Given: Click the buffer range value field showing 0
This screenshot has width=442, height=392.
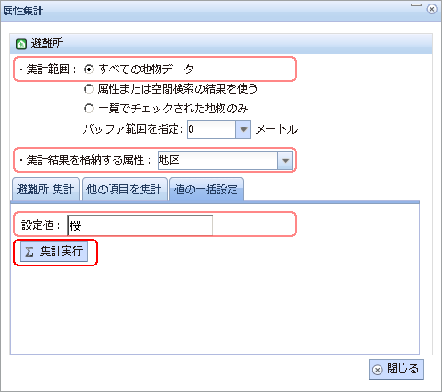Looking at the screenshot, I should [x=211, y=129].
